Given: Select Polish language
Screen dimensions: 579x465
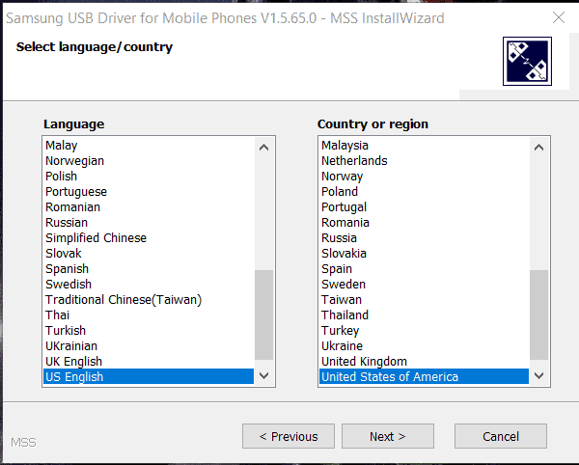Looking at the screenshot, I should pyautogui.click(x=149, y=177).
